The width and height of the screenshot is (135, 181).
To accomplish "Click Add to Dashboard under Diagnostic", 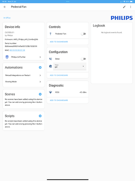I will pos(59,100).
